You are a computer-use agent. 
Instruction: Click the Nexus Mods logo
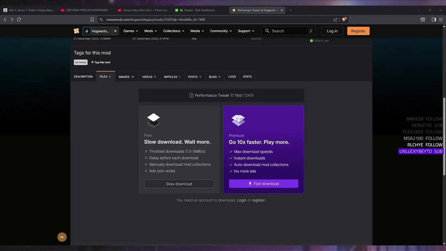(76, 31)
